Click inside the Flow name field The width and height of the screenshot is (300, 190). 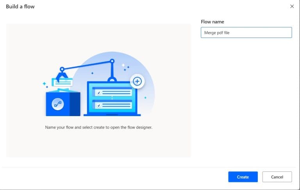[x=246, y=32]
